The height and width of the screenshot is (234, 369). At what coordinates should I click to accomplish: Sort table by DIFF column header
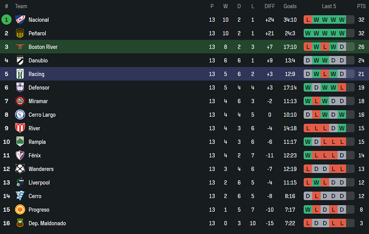point(270,6)
